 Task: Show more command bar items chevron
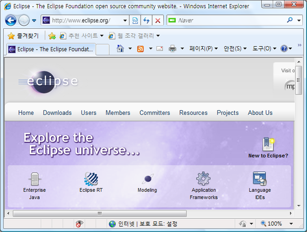pyautogui.click(x=299, y=45)
